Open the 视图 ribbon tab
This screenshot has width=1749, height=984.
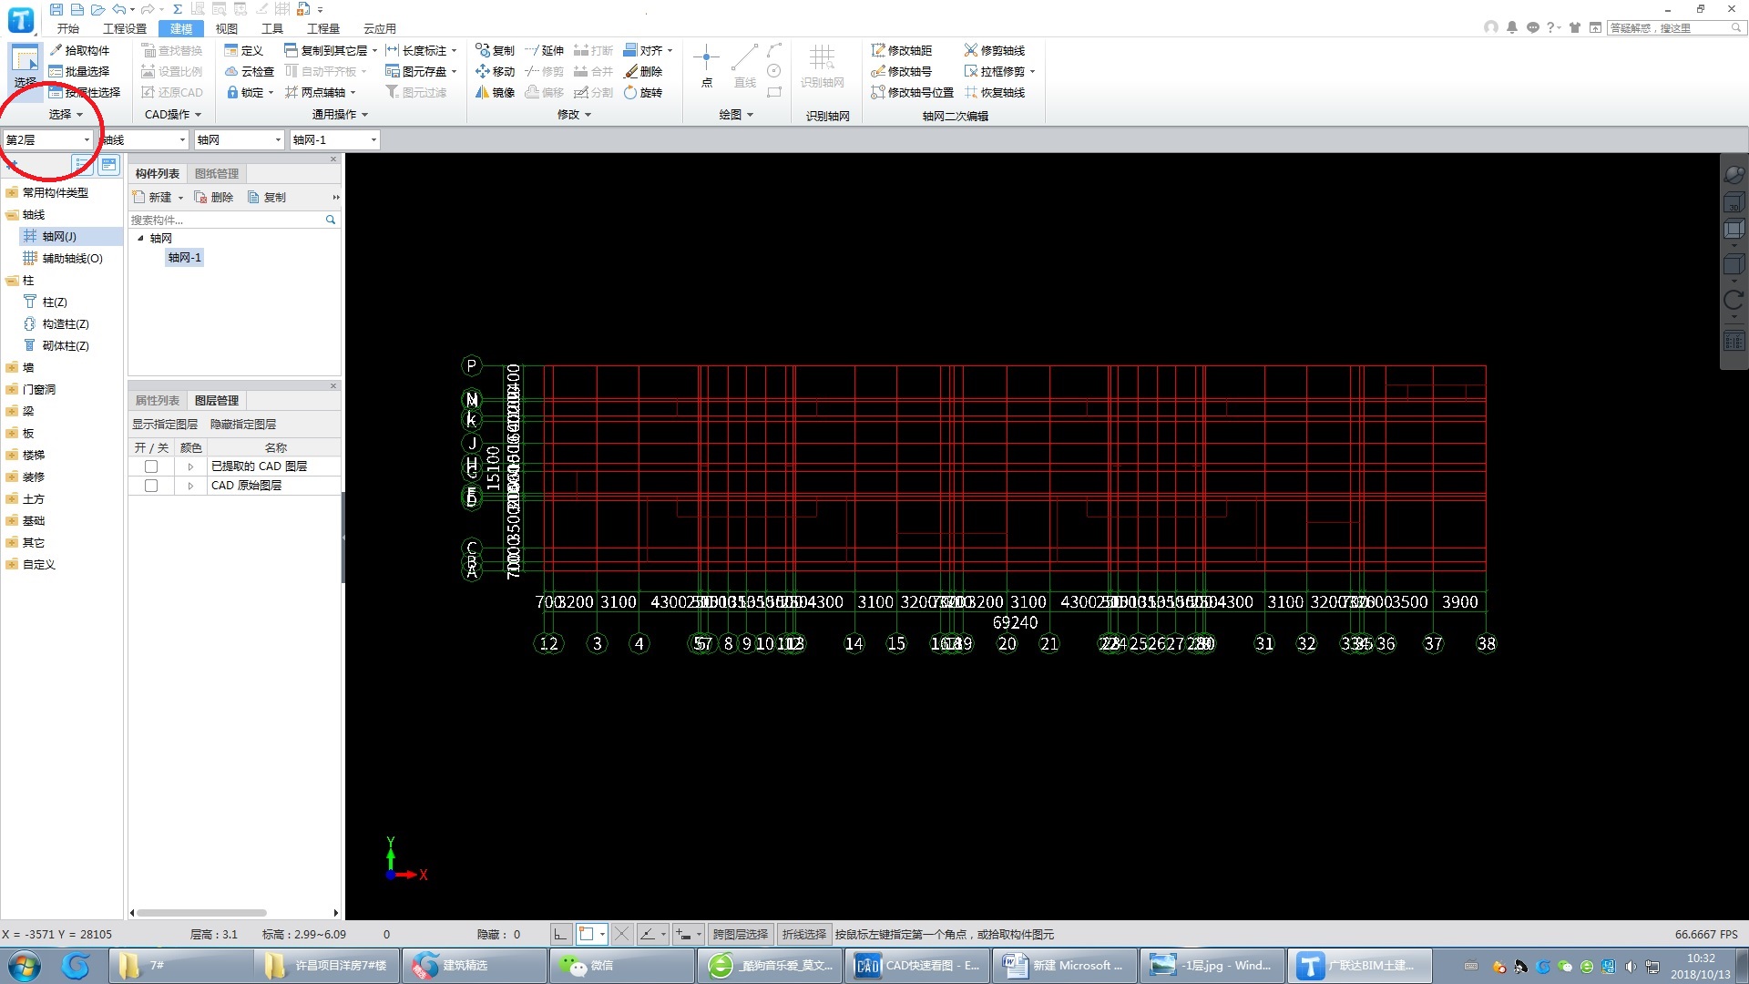pos(226,28)
